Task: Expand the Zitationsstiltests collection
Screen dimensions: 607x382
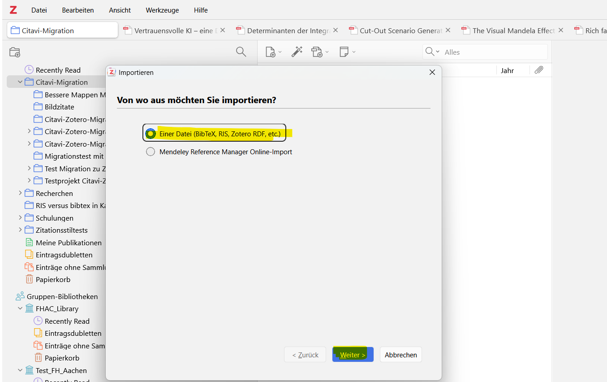Action: (20, 230)
